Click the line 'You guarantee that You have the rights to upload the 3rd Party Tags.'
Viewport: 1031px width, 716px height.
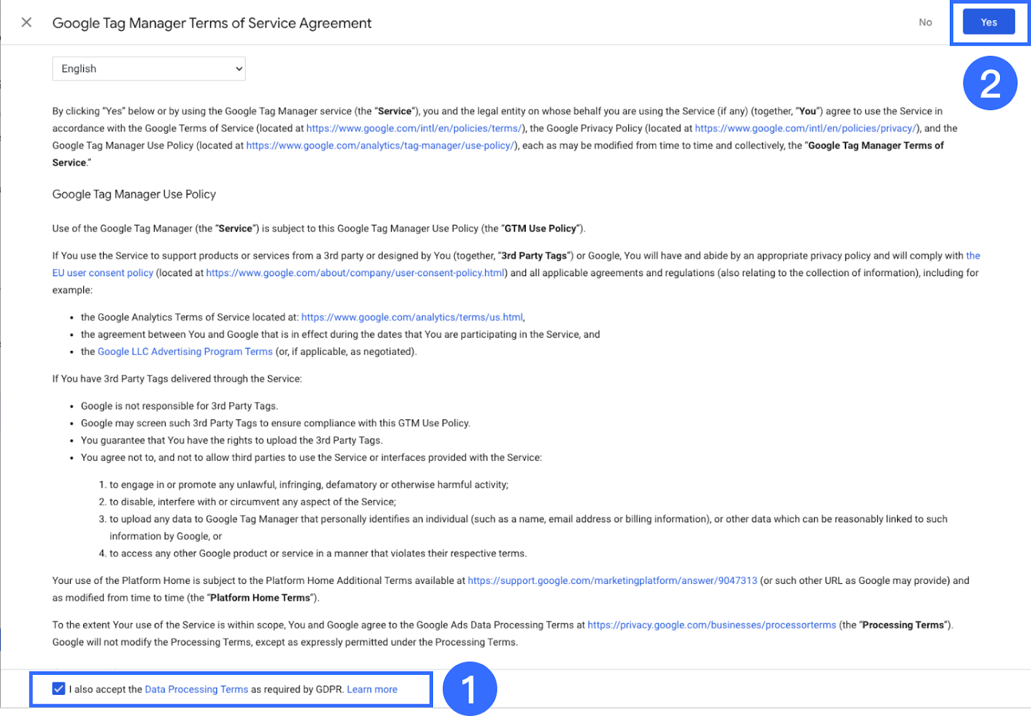tap(232, 440)
